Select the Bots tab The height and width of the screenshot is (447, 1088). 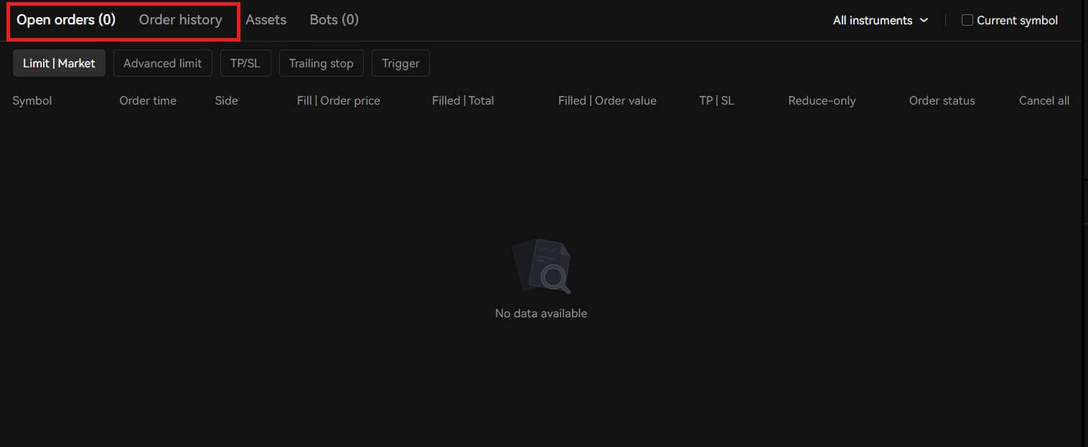pos(334,20)
